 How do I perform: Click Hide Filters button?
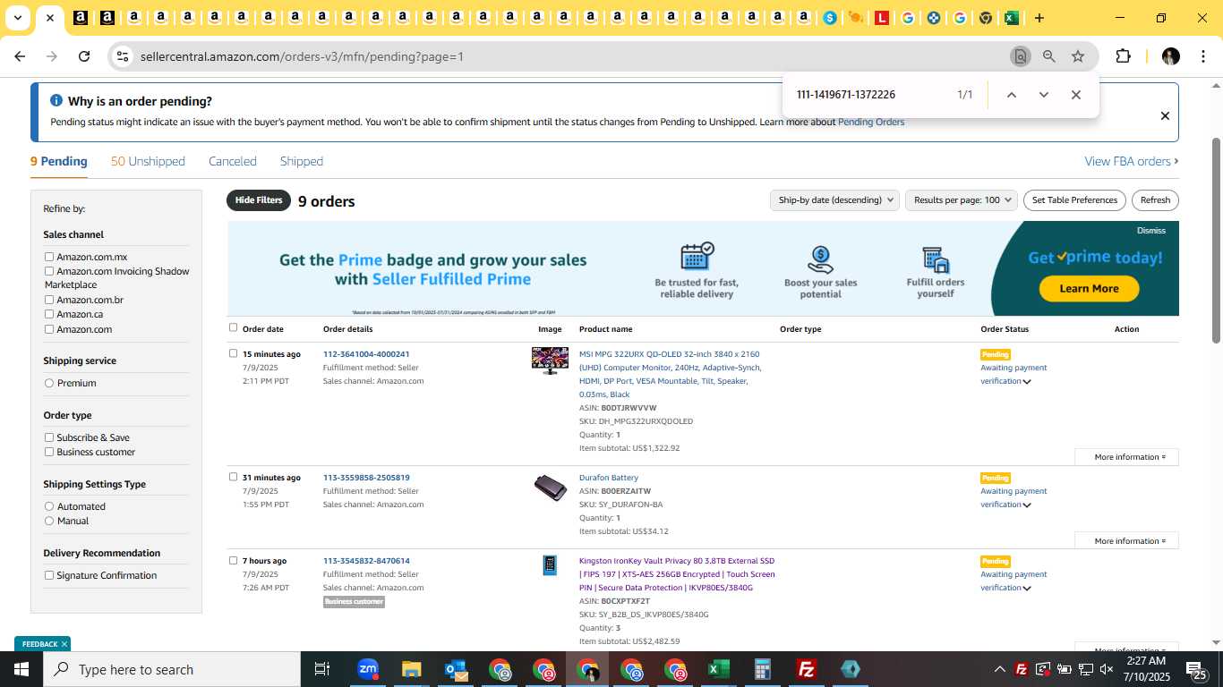(x=259, y=200)
